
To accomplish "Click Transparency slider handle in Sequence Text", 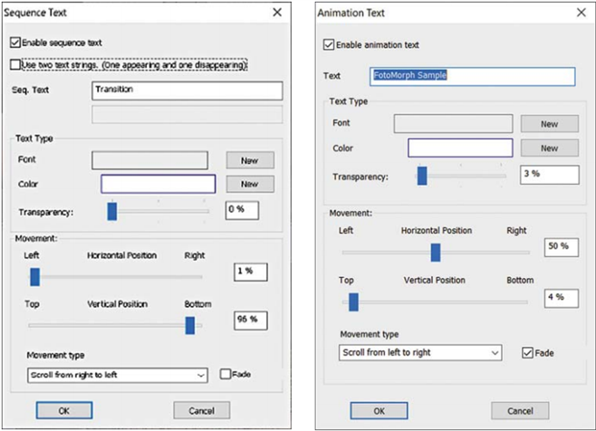I will 112,211.
